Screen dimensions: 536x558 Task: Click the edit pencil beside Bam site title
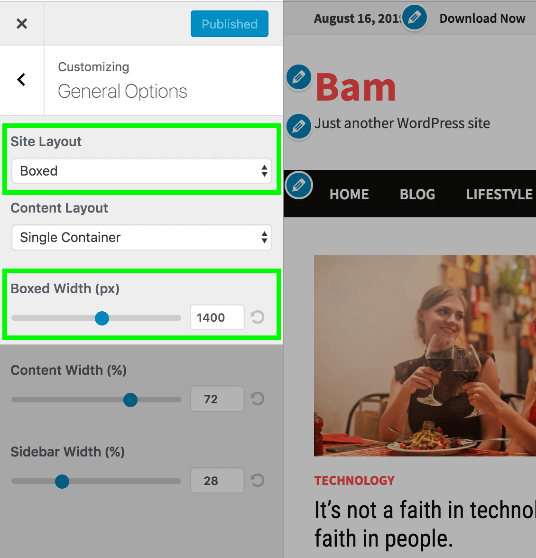tap(299, 77)
